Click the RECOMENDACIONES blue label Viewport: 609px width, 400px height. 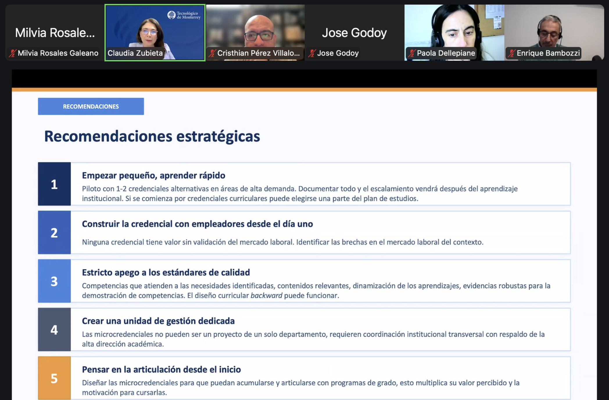tap(91, 106)
